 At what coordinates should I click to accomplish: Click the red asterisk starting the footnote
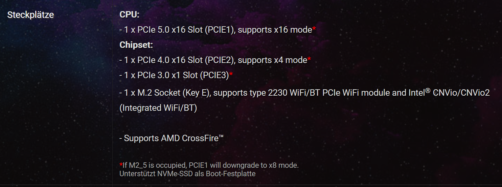pos(121,165)
